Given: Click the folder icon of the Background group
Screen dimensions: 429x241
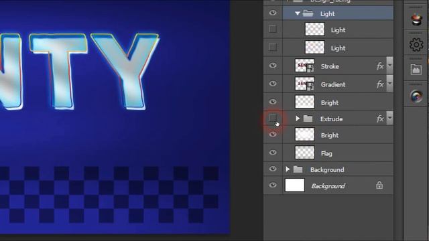Looking at the screenshot, I should pos(298,169).
